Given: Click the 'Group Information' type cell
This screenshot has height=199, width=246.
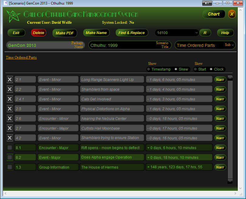Looking at the screenshot, I should 58,167.
